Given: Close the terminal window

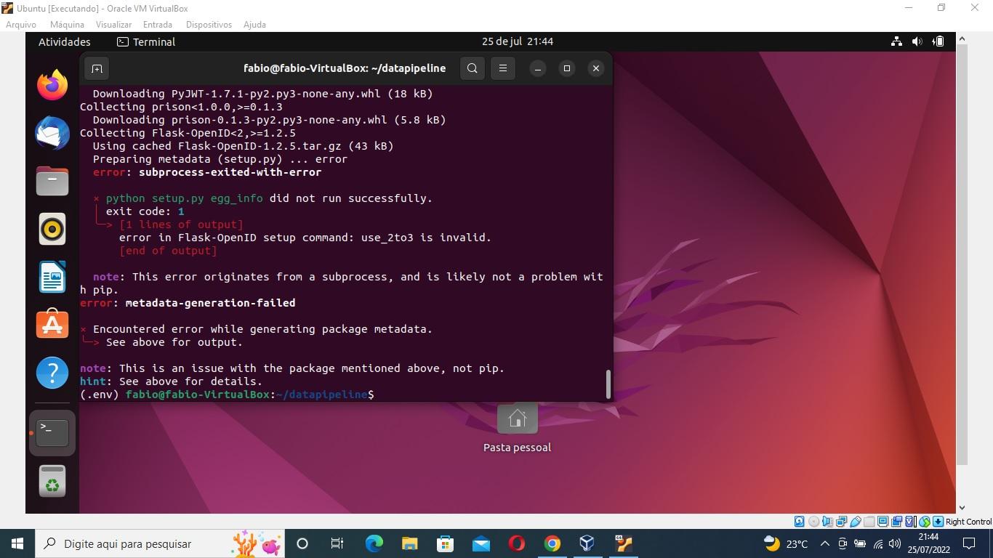Looking at the screenshot, I should click(596, 68).
